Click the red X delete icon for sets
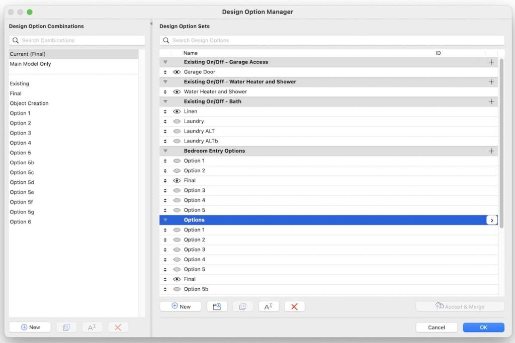The height and width of the screenshot is (343, 515). [x=294, y=306]
